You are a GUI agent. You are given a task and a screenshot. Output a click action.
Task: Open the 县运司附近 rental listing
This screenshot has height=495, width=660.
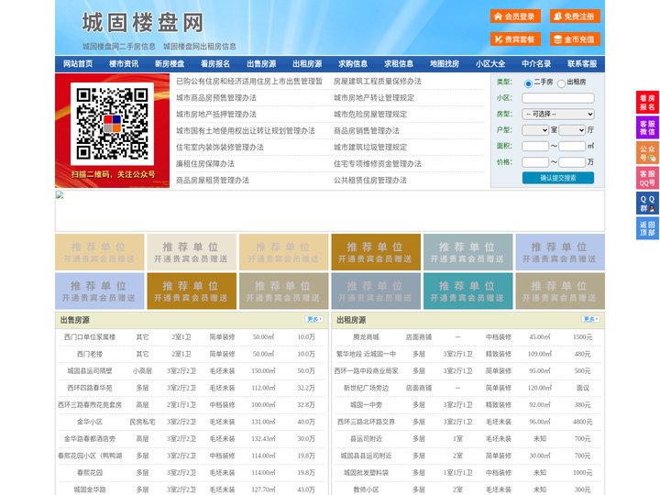[366, 438]
